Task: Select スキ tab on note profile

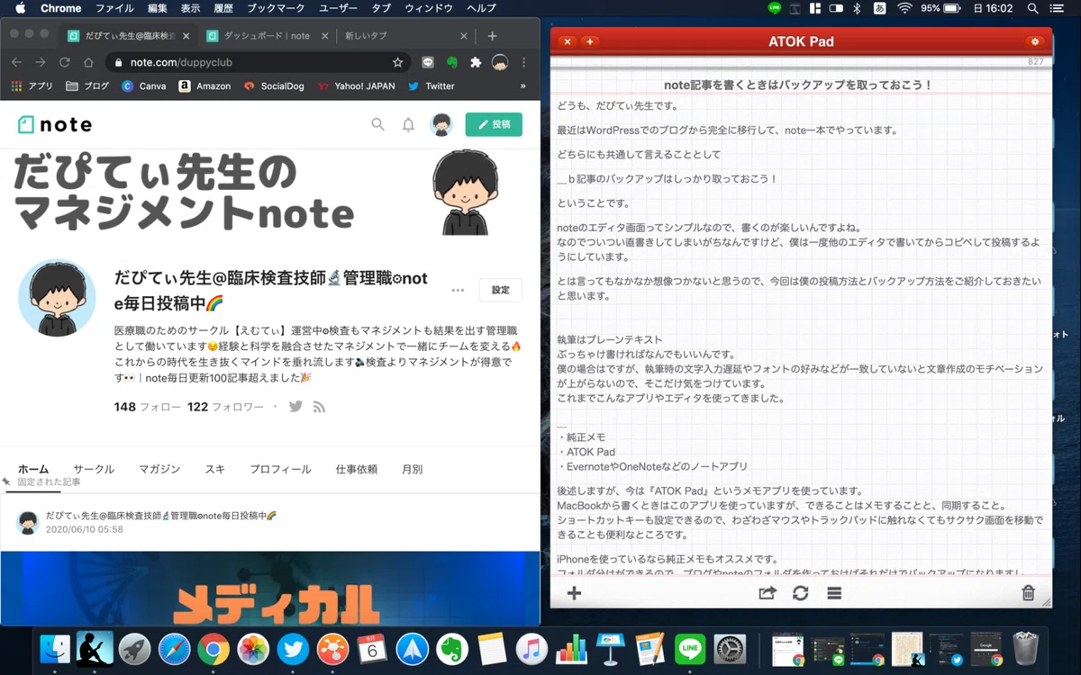Action: 215,469
